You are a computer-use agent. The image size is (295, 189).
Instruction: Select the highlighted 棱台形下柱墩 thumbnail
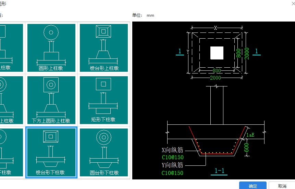(51, 152)
